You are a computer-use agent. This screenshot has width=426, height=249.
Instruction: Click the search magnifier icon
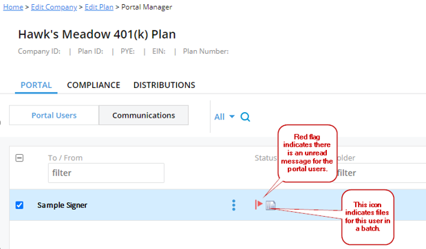click(245, 117)
